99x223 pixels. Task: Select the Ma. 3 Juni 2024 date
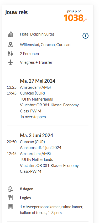coord(37,135)
